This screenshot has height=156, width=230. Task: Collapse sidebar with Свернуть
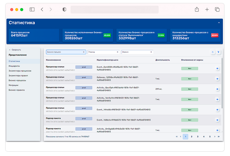(x=15, y=50)
